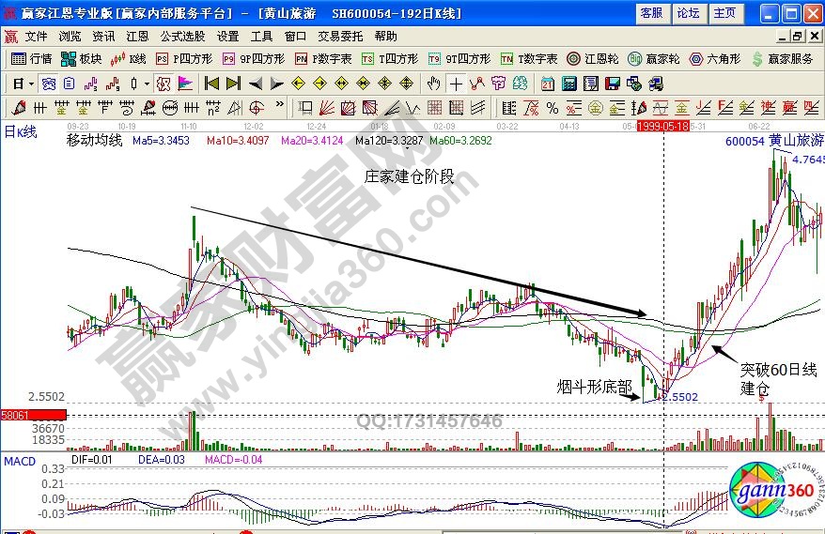Click the red step-line indicator icon
The image size is (825, 534).
[113, 84]
